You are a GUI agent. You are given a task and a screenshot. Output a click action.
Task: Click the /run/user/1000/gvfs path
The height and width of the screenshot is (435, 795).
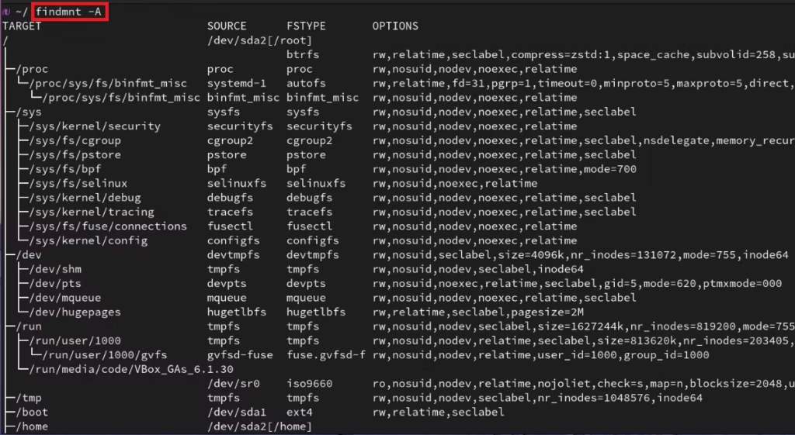[105, 355]
